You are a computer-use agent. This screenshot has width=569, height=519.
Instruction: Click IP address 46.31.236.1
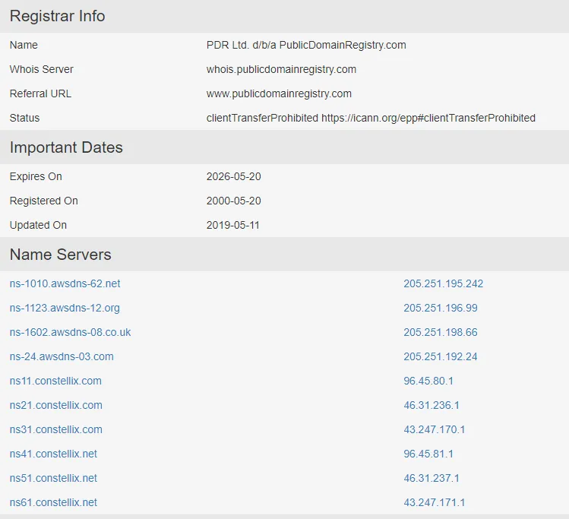(x=431, y=406)
